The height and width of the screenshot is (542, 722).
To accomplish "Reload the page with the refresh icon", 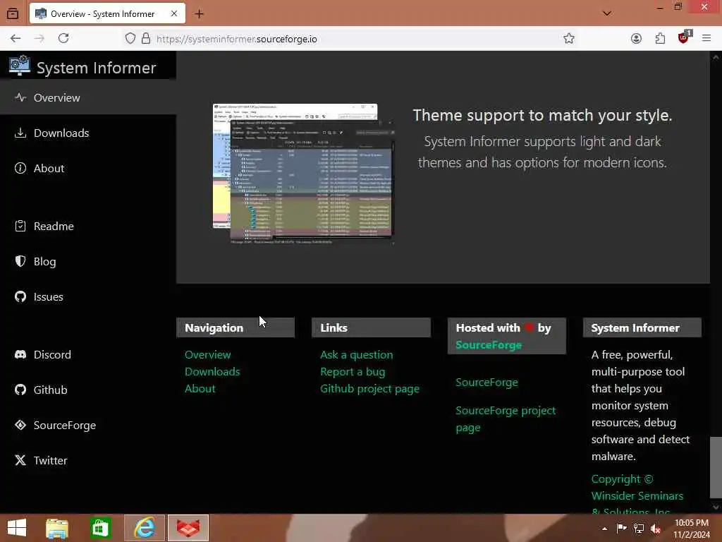I will tap(63, 38).
